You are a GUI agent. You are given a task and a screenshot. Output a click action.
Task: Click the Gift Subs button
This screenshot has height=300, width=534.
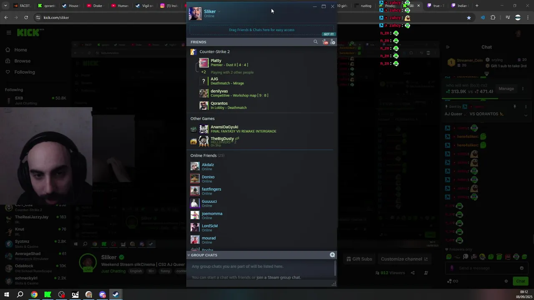tap(359, 259)
